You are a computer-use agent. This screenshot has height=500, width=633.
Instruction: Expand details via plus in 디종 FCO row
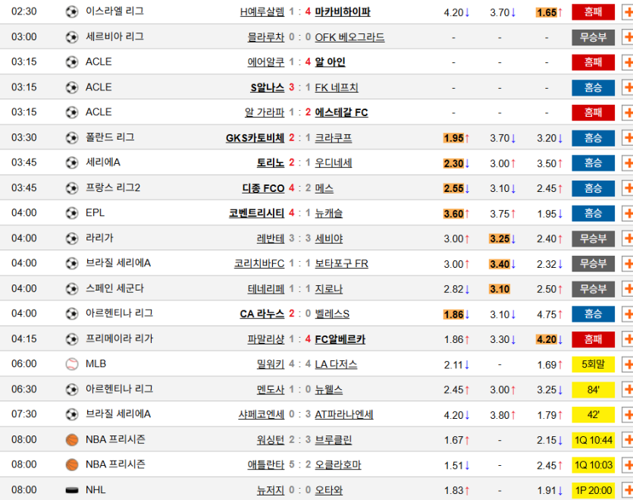[628, 188]
